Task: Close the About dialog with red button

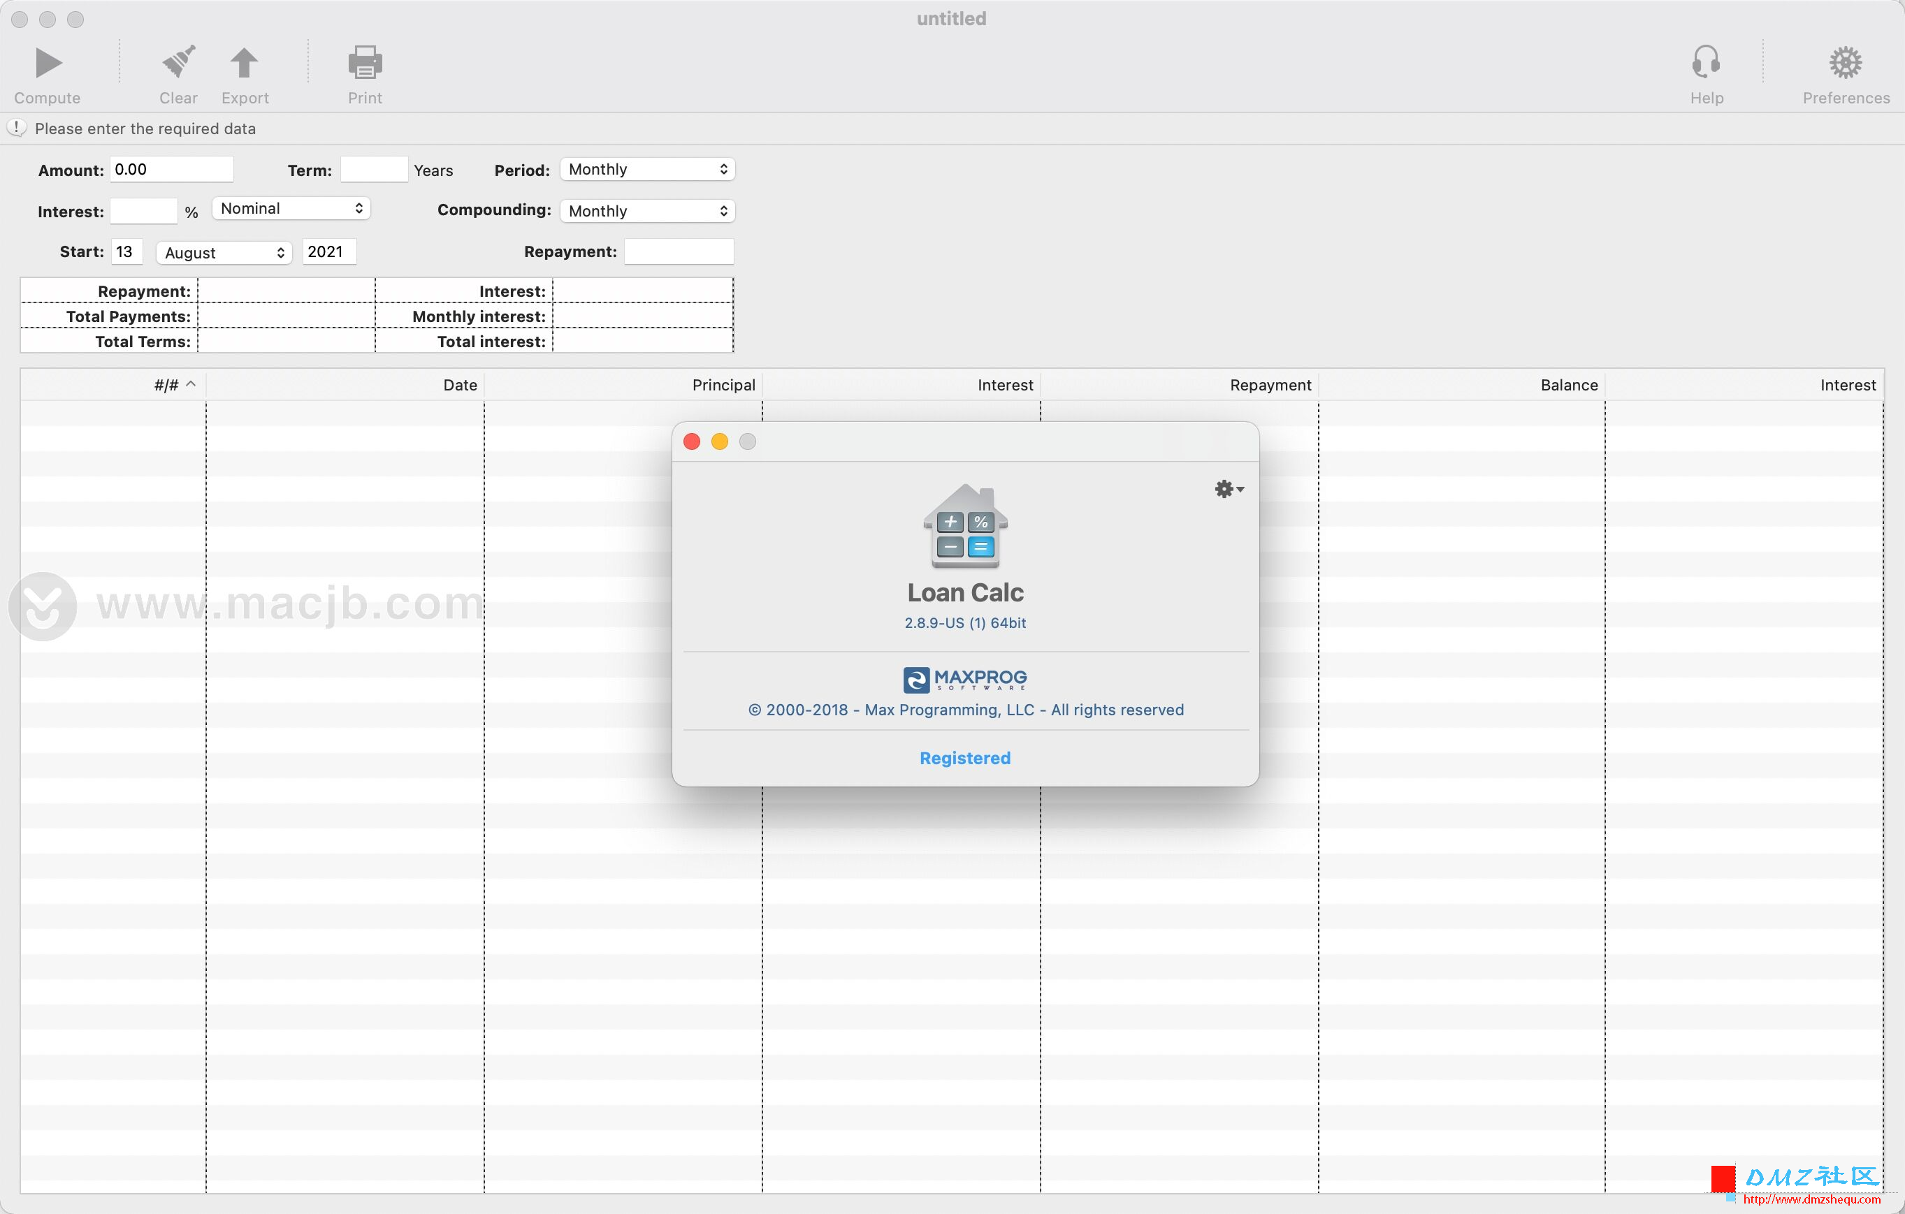Action: tap(691, 441)
